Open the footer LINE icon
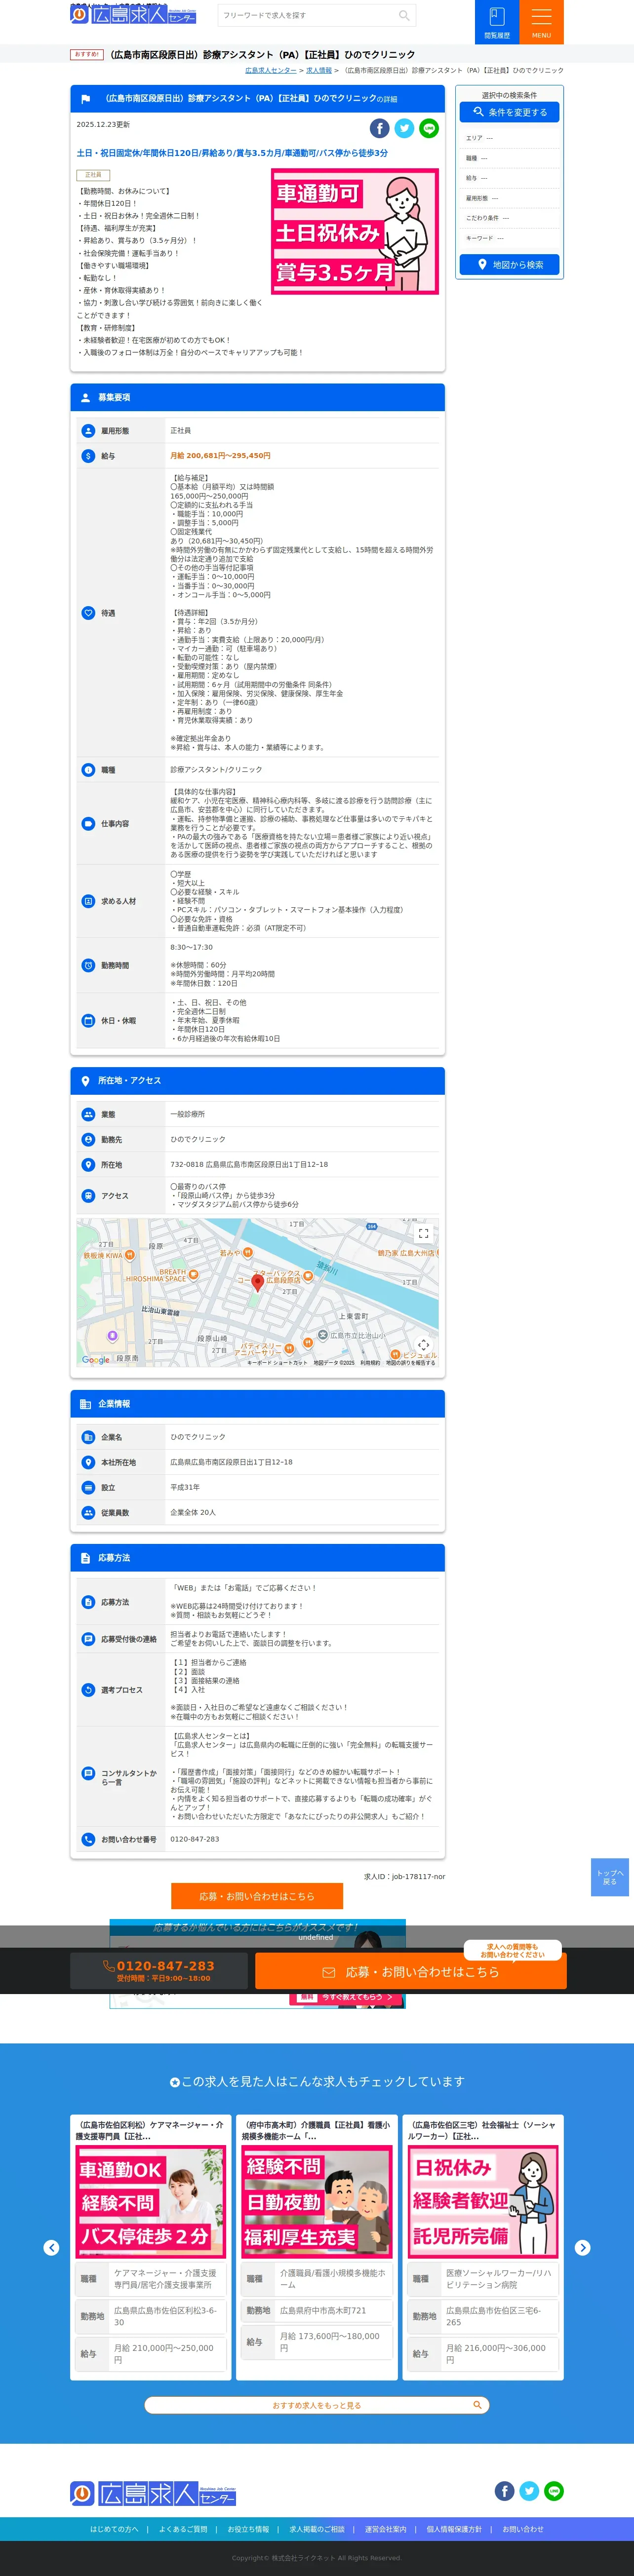 554,2491
